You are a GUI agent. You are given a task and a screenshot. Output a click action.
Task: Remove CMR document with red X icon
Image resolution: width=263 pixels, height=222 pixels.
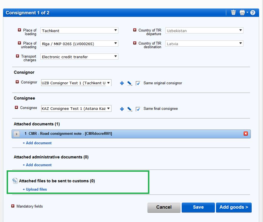[246, 134]
